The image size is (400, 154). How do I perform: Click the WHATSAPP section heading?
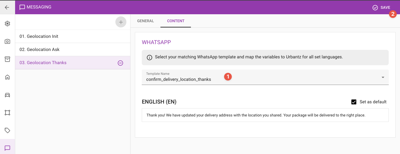tap(156, 42)
